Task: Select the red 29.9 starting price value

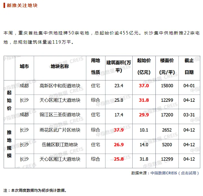Action: tap(144, 115)
